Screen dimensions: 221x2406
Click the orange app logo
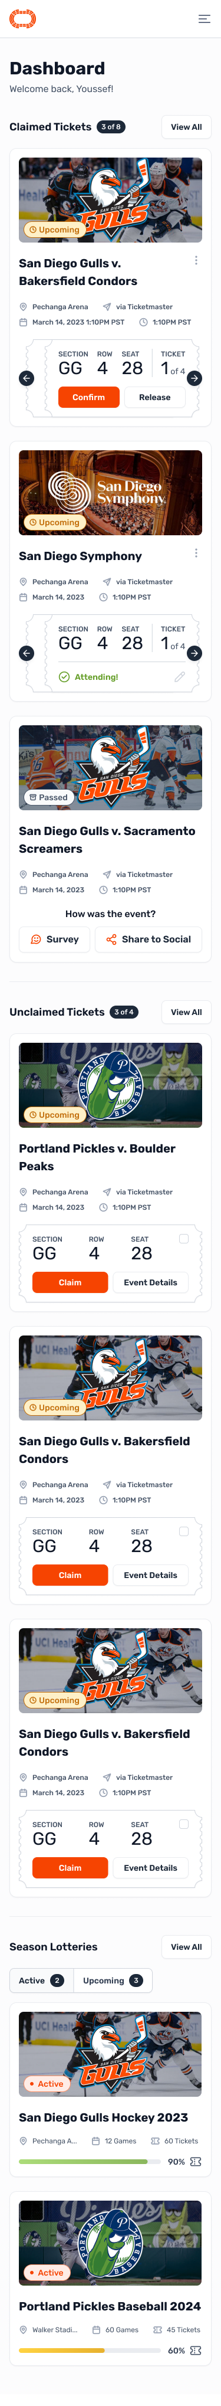[22, 19]
